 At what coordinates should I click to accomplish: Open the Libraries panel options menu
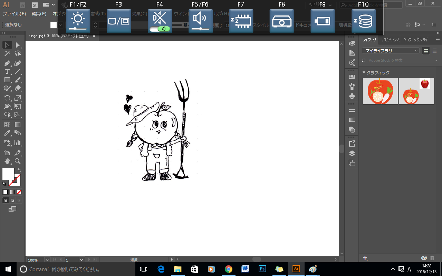438,40
